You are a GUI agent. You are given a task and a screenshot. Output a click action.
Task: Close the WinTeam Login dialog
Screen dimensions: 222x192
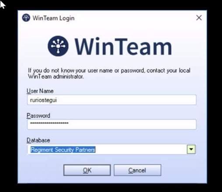click(x=199, y=18)
